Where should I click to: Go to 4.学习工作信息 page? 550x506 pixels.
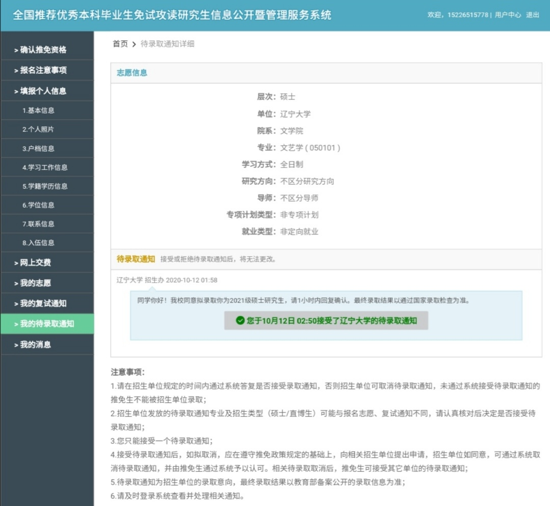click(x=45, y=167)
